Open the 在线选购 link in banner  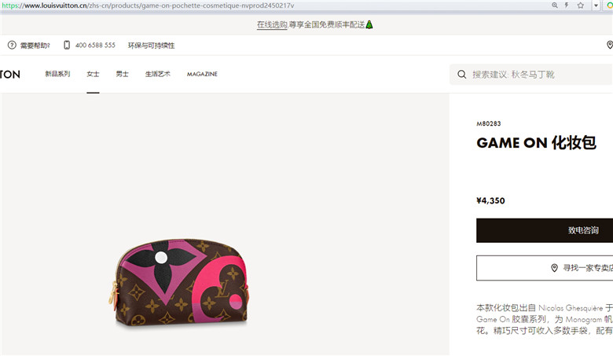[272, 24]
